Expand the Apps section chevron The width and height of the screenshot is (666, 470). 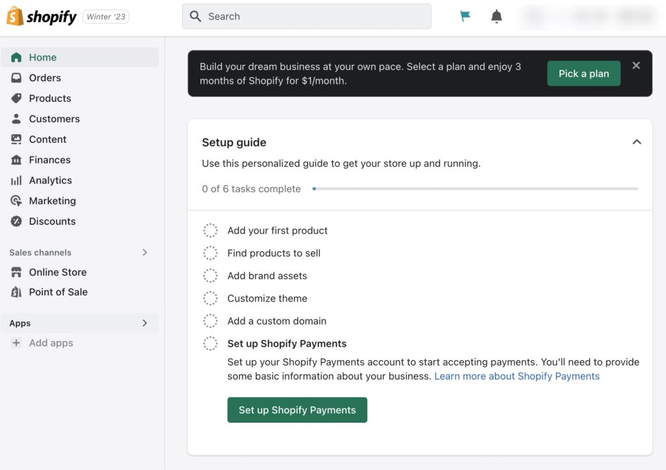pyautogui.click(x=144, y=323)
